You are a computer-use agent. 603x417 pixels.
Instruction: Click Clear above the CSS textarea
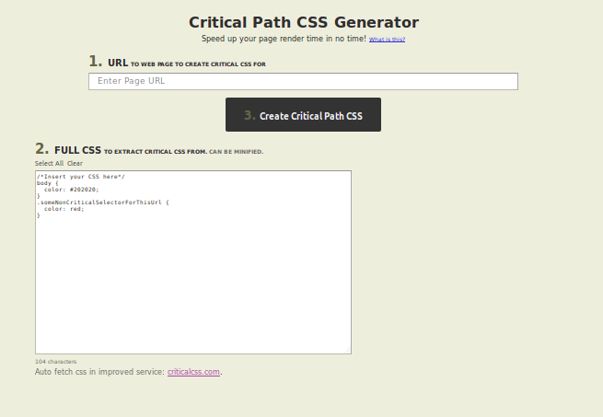pos(75,163)
